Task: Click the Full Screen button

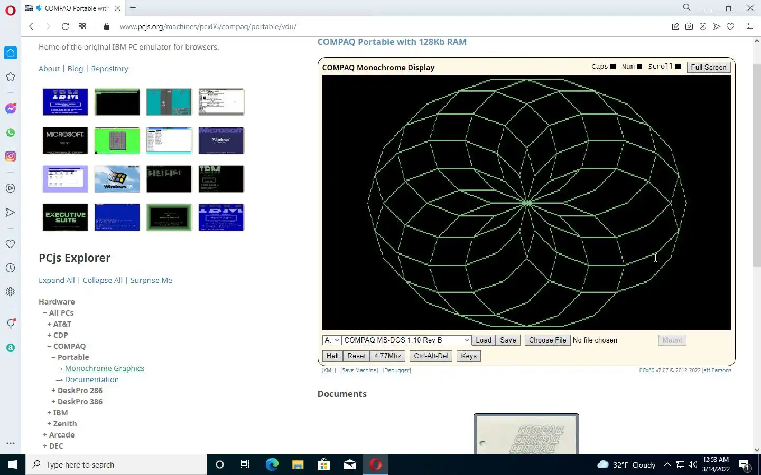Action: point(709,67)
